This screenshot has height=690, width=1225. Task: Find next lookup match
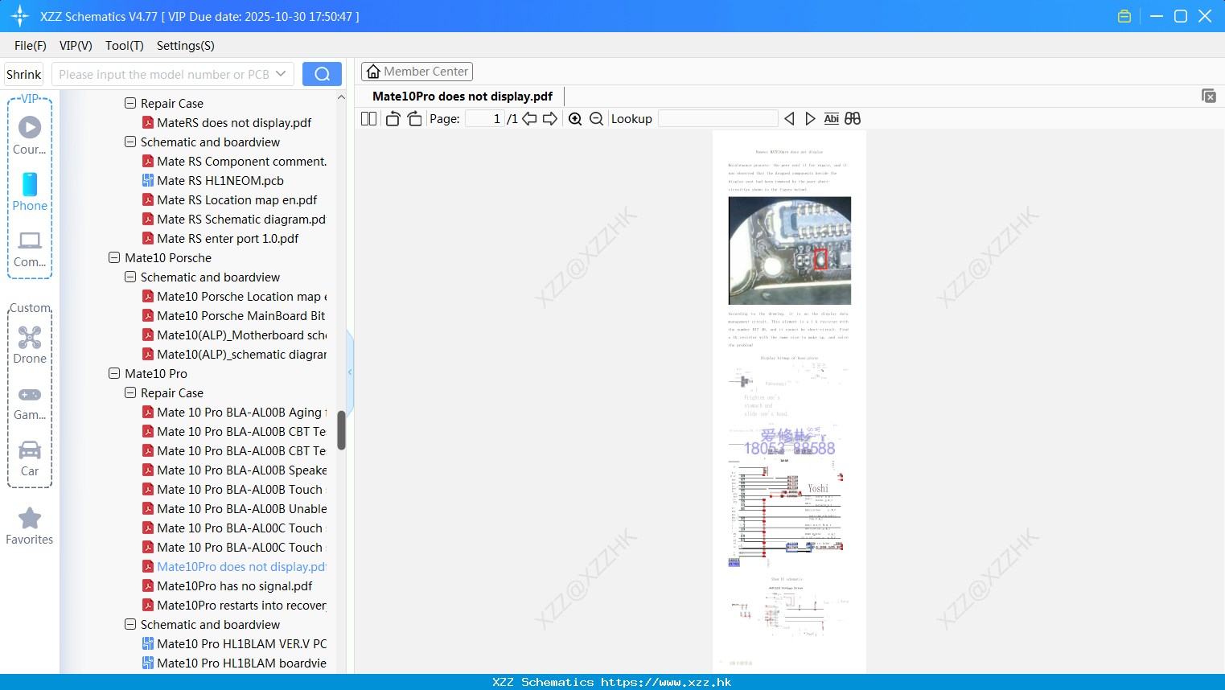(810, 118)
